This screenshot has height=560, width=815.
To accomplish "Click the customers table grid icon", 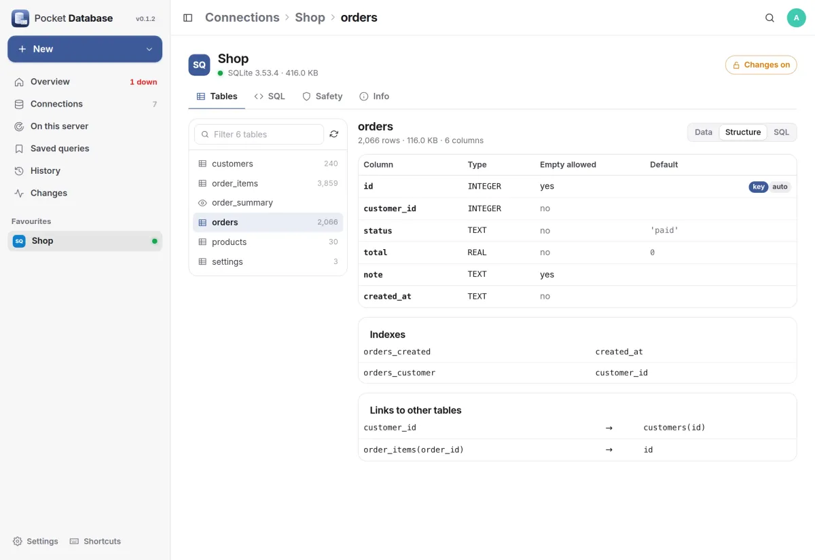I will coord(202,164).
